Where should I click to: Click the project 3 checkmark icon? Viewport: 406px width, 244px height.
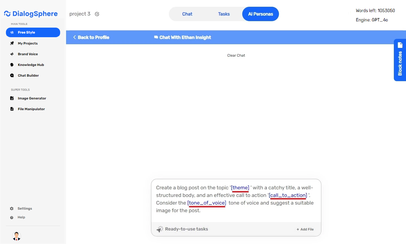pyautogui.click(x=97, y=14)
